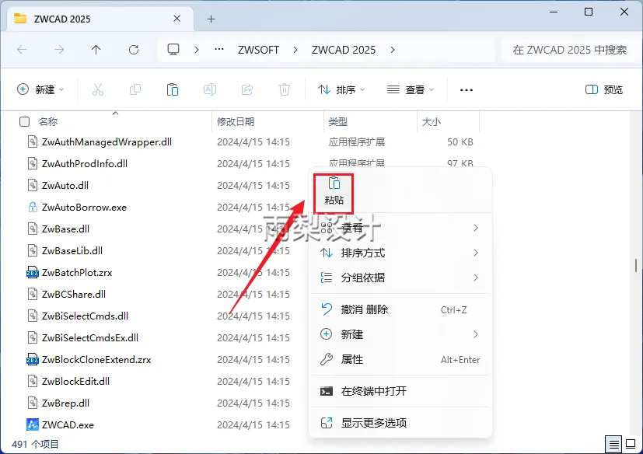Click the 50 KB size cell
This screenshot has width=643, height=454.
coord(460,142)
